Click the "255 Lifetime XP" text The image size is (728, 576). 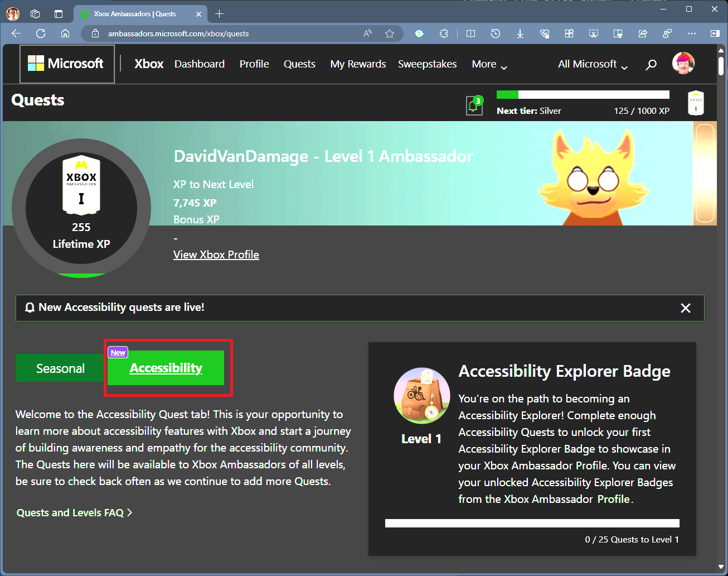pyautogui.click(x=81, y=236)
